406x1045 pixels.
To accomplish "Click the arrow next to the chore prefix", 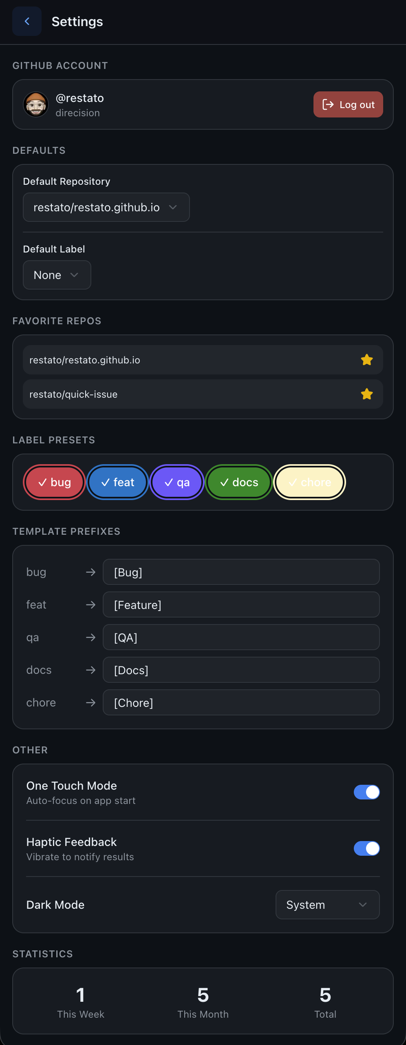I will pyautogui.click(x=90, y=702).
